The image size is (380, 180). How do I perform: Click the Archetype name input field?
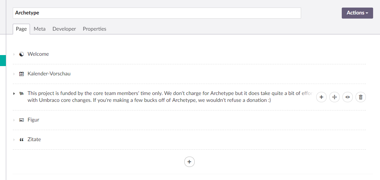pos(157,13)
